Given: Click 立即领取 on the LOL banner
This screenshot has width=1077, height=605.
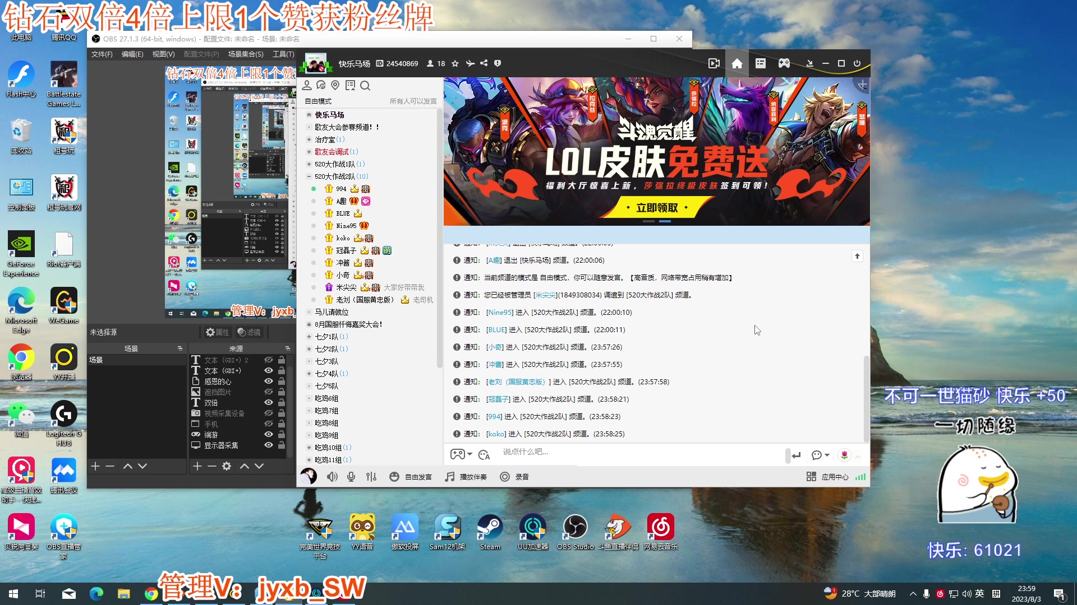Looking at the screenshot, I should (657, 208).
